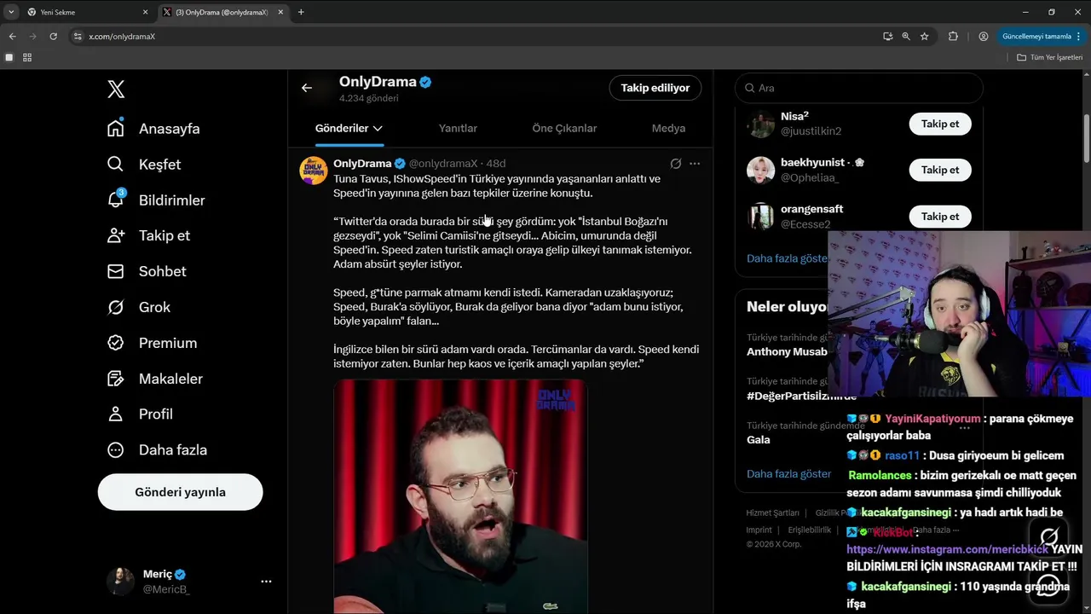This screenshot has width=1091, height=614.
Task: Open Daha fazla göster under trends
Action: 788,474
